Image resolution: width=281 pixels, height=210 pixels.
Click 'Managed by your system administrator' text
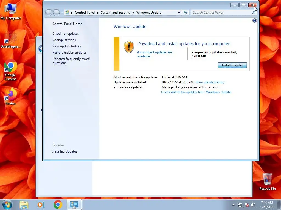tap(190, 87)
